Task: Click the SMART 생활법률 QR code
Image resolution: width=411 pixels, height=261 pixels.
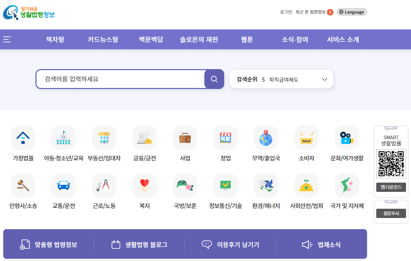Action: (x=391, y=163)
